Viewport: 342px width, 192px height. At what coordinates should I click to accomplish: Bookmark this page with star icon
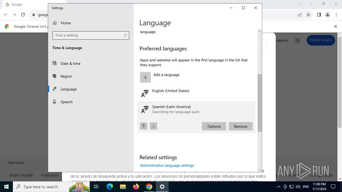pos(308,15)
